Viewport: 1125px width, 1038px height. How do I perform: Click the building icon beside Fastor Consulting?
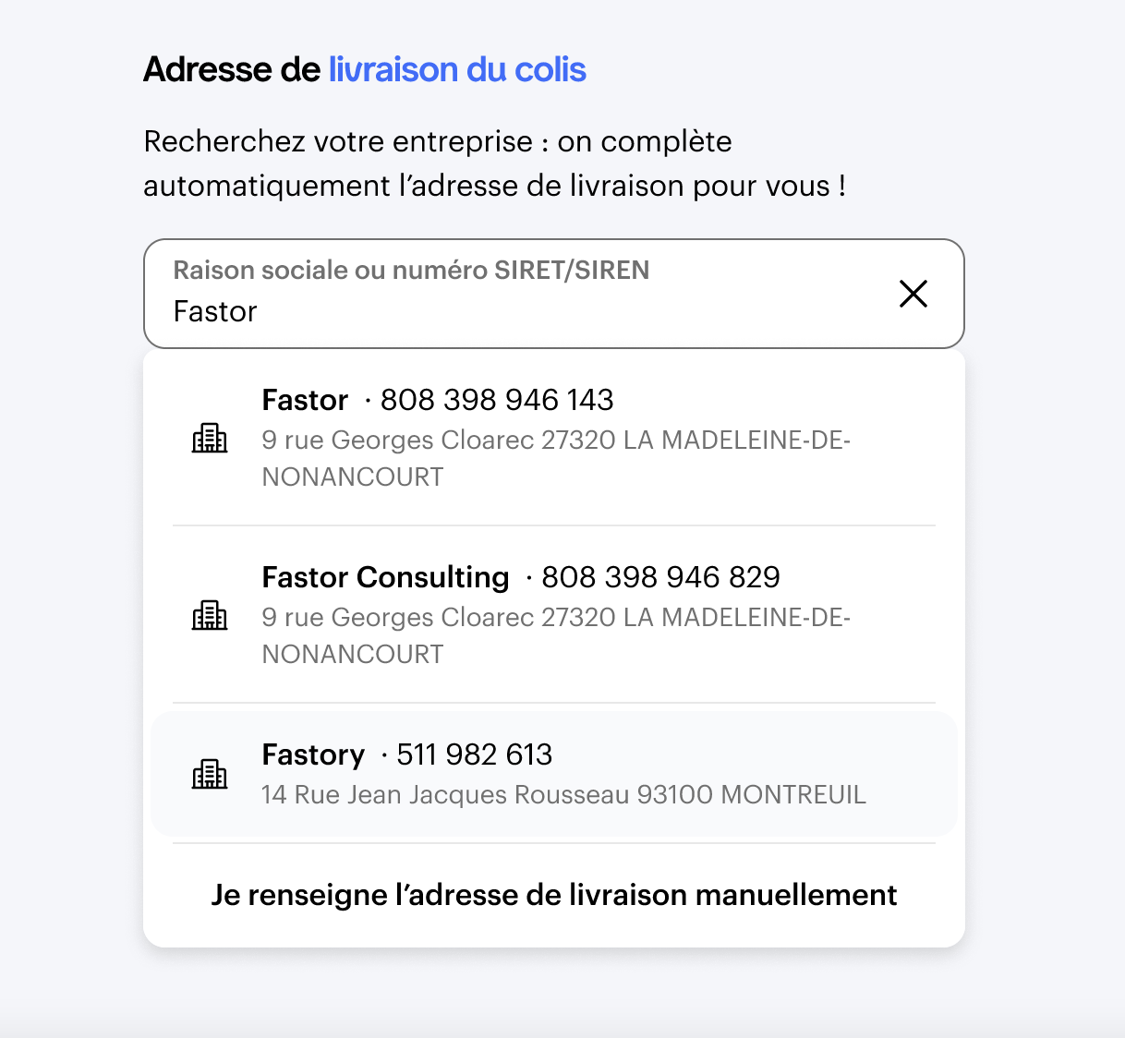coord(210,615)
